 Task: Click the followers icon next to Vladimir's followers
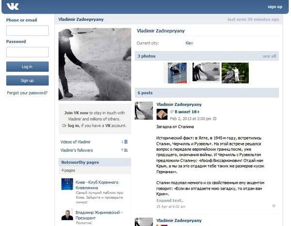(x=126, y=151)
